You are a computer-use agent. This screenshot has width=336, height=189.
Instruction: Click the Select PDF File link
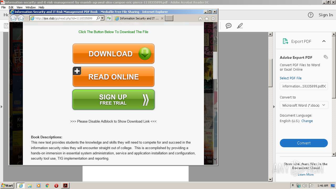point(291,78)
